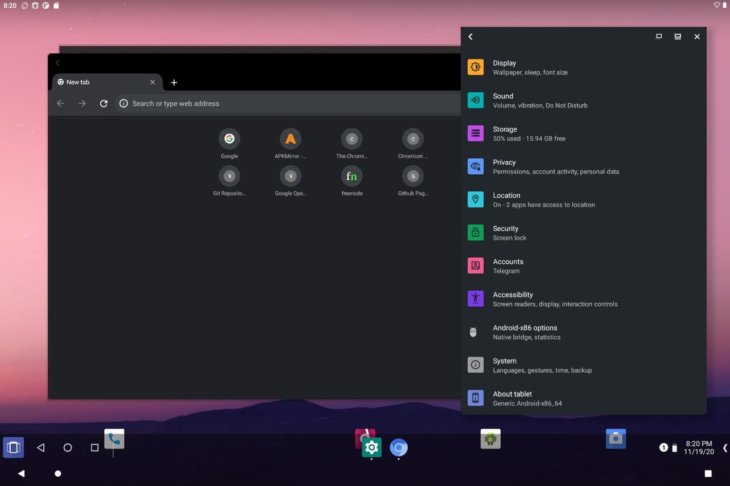The image size is (730, 486).
Task: Open Sound settings icon
Action: coord(475,100)
